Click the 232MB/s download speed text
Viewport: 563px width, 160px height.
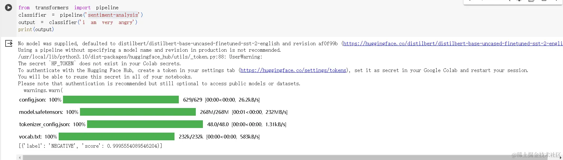pos(276,112)
